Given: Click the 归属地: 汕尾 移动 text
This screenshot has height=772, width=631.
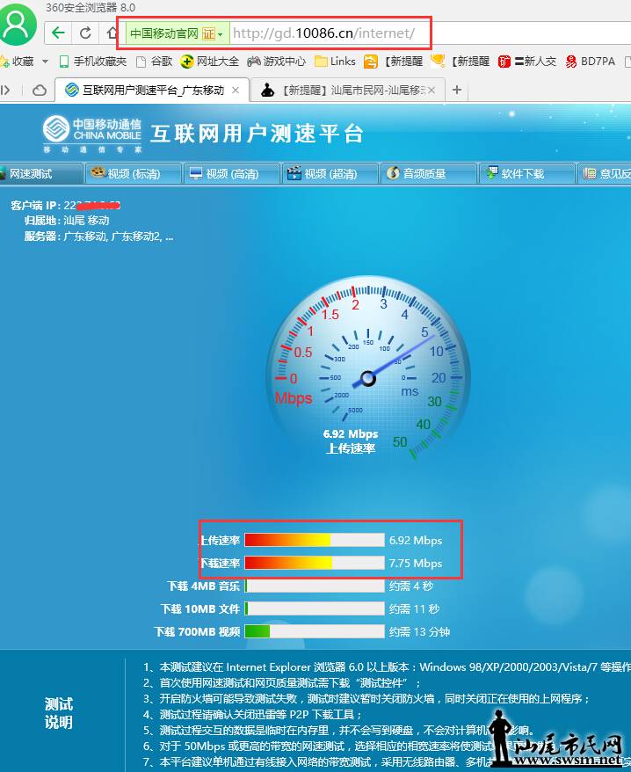Looking at the screenshot, I should click(67, 220).
